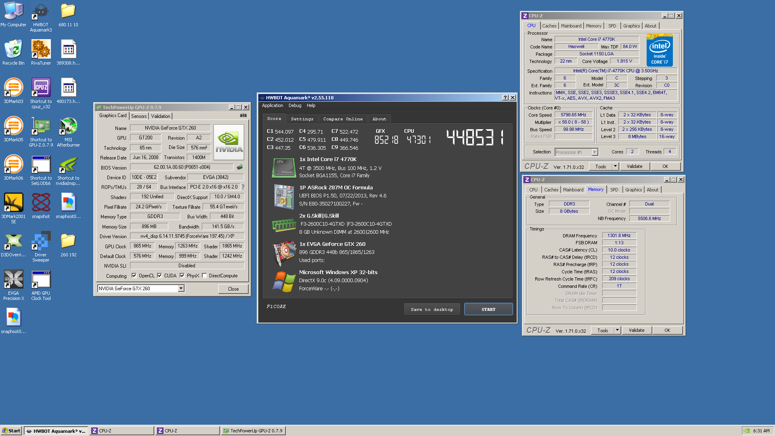
Task: Click Tools button in CPU-Z Memory window
Action: tap(603, 330)
